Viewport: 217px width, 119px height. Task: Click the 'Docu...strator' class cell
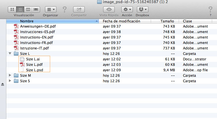195,59
